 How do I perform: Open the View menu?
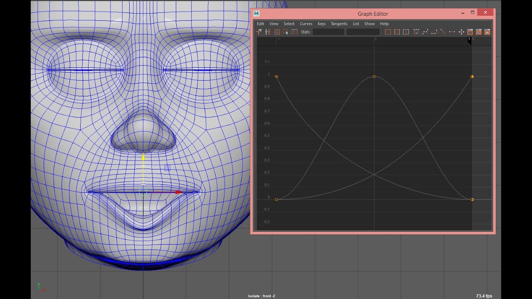coord(274,24)
